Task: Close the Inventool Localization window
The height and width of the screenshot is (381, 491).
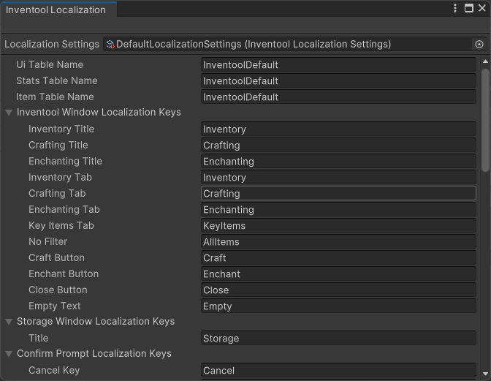Action: (x=482, y=9)
